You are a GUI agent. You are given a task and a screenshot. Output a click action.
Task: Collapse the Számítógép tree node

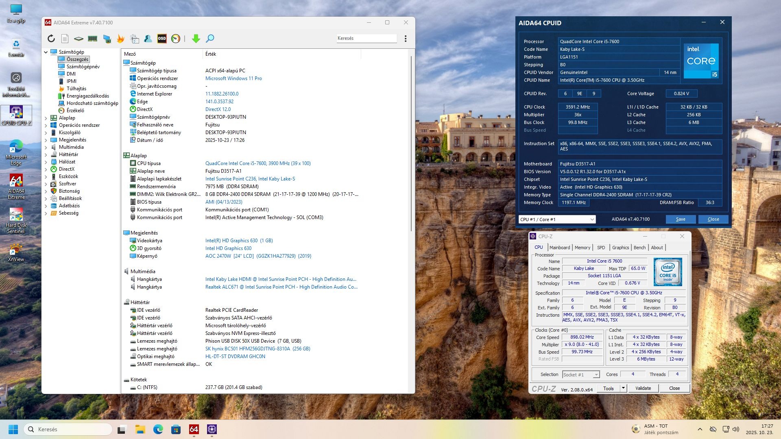click(46, 52)
